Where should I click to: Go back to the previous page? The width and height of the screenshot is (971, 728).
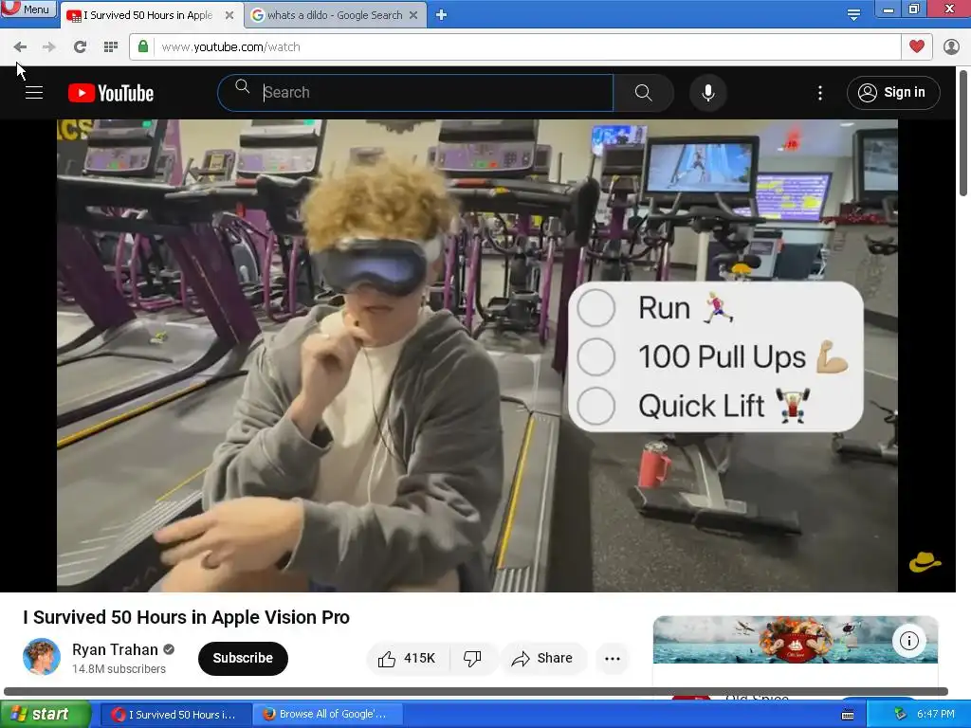coord(20,47)
